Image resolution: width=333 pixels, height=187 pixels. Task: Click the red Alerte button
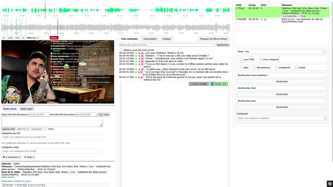point(54,38)
